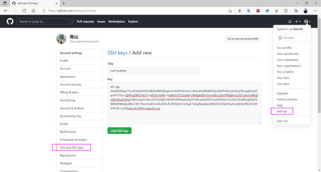Open Account in settings sidebar
Image resolution: width=321 pixels, height=172 pixels.
tap(80, 69)
